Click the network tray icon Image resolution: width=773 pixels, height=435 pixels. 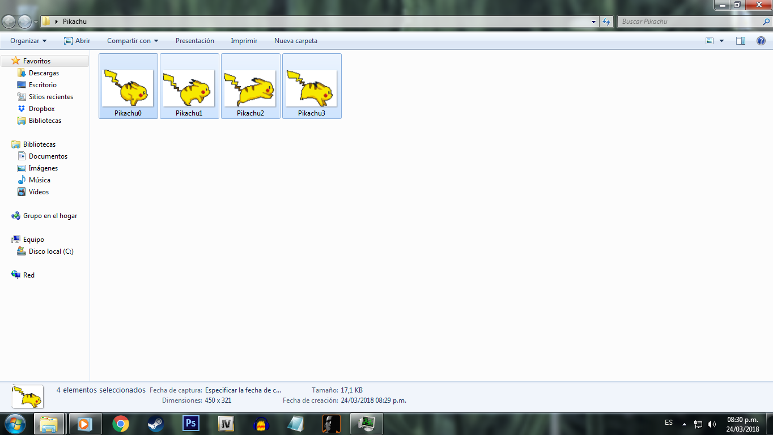698,424
